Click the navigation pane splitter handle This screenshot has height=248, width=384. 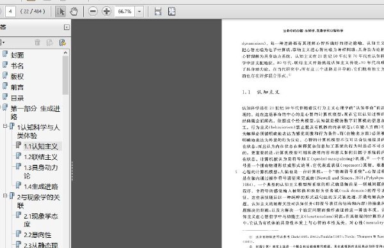(72, 171)
